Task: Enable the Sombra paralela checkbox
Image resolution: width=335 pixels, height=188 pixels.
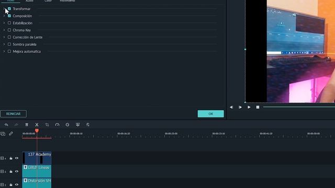Action: 9,44
